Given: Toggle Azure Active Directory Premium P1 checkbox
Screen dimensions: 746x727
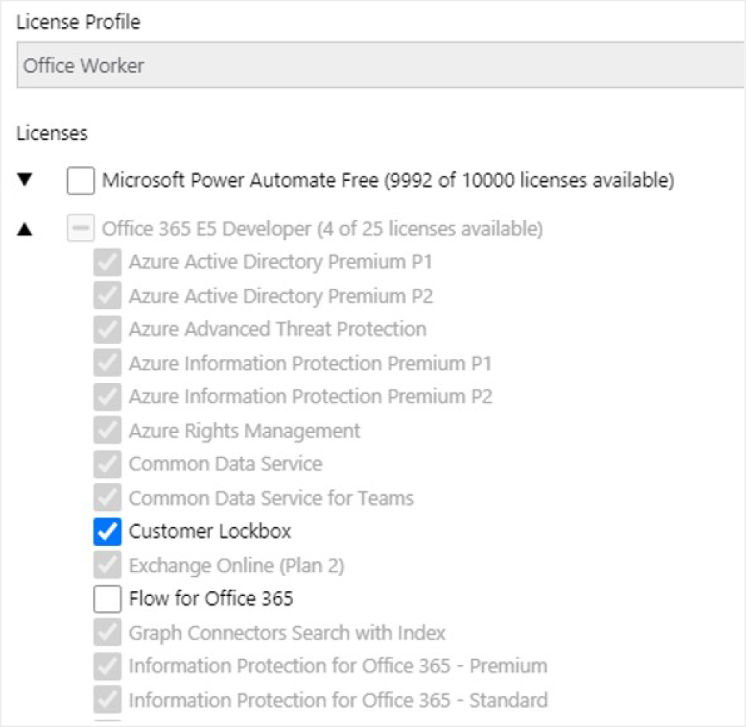Looking at the screenshot, I should click(107, 262).
